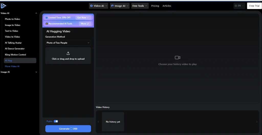Open the Video AI top menu dropdown
The width and height of the screenshot is (262, 135).
click(99, 6)
